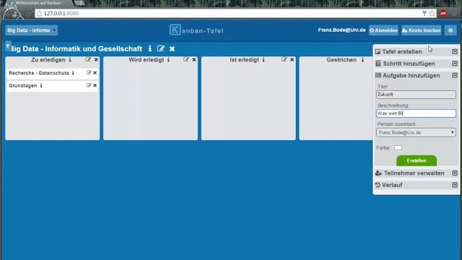Click the Recherche - Datenschutz task text
The height and width of the screenshot is (260, 462).
pos(38,73)
